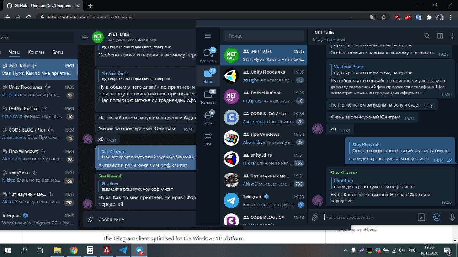Image resolution: width=458 pixels, height=257 pixels.
Task: Click the attach file paperclip in Telegram Desktop
Action: pos(315,217)
